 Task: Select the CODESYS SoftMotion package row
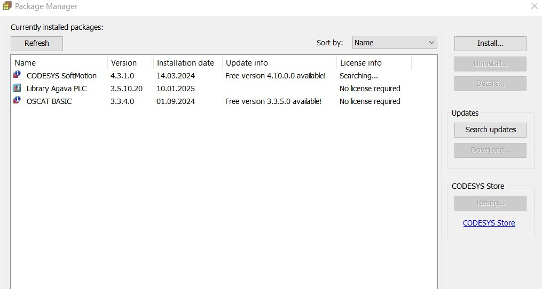point(61,76)
